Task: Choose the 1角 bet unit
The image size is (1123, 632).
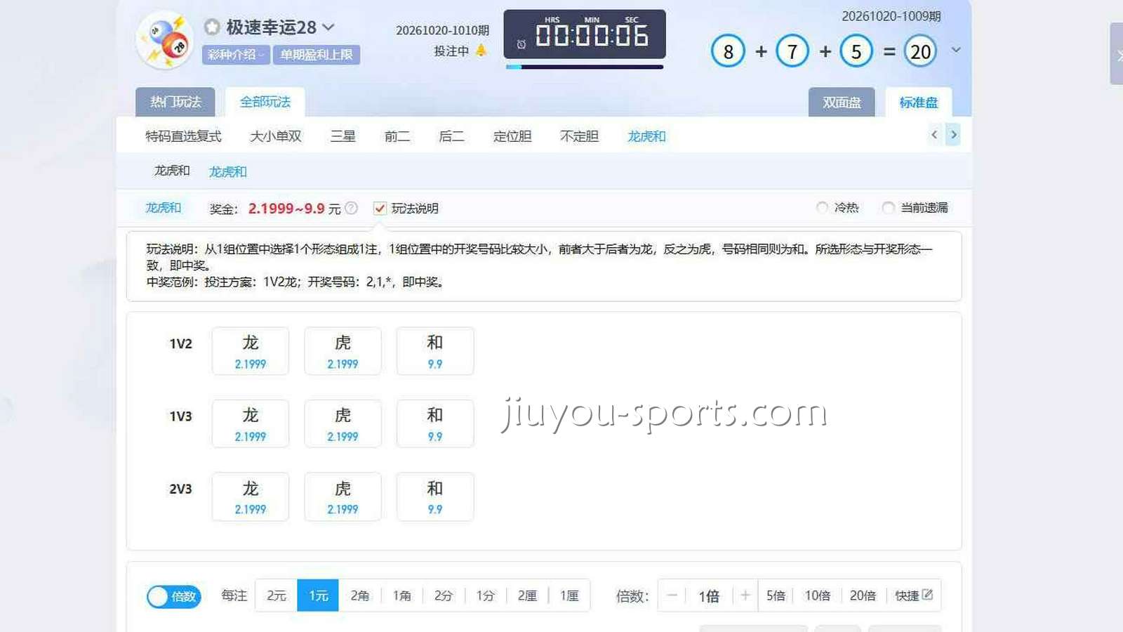Action: (402, 595)
